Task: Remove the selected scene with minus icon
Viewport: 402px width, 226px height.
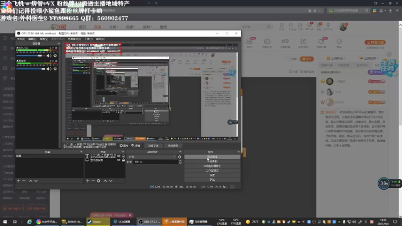Action: tap(24, 181)
